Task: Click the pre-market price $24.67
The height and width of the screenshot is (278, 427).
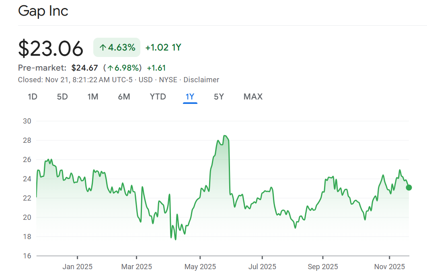Action: coord(84,68)
